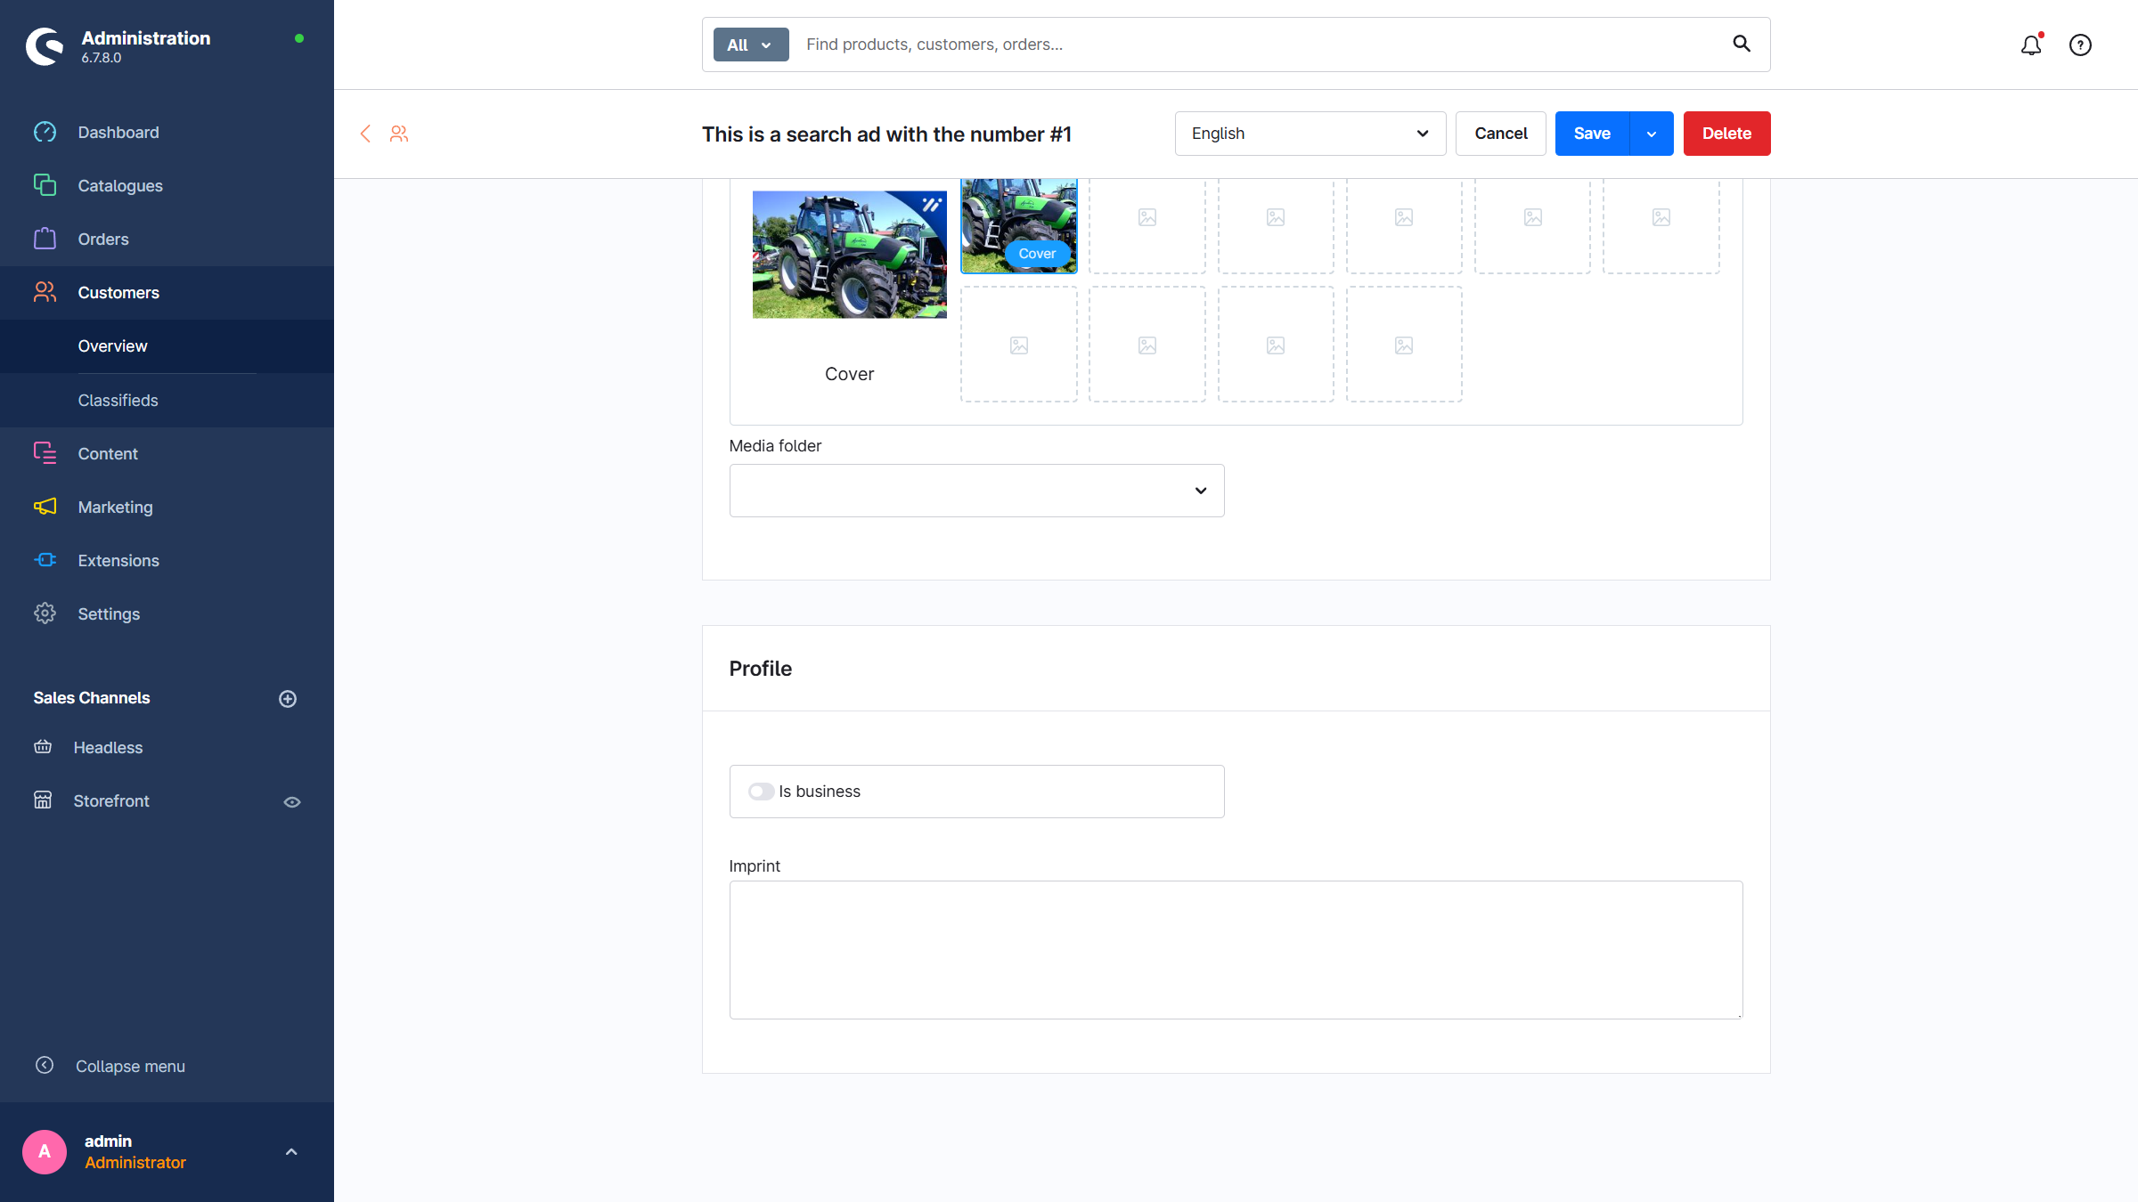
Task: Click the red Delete button
Action: coord(1726,134)
